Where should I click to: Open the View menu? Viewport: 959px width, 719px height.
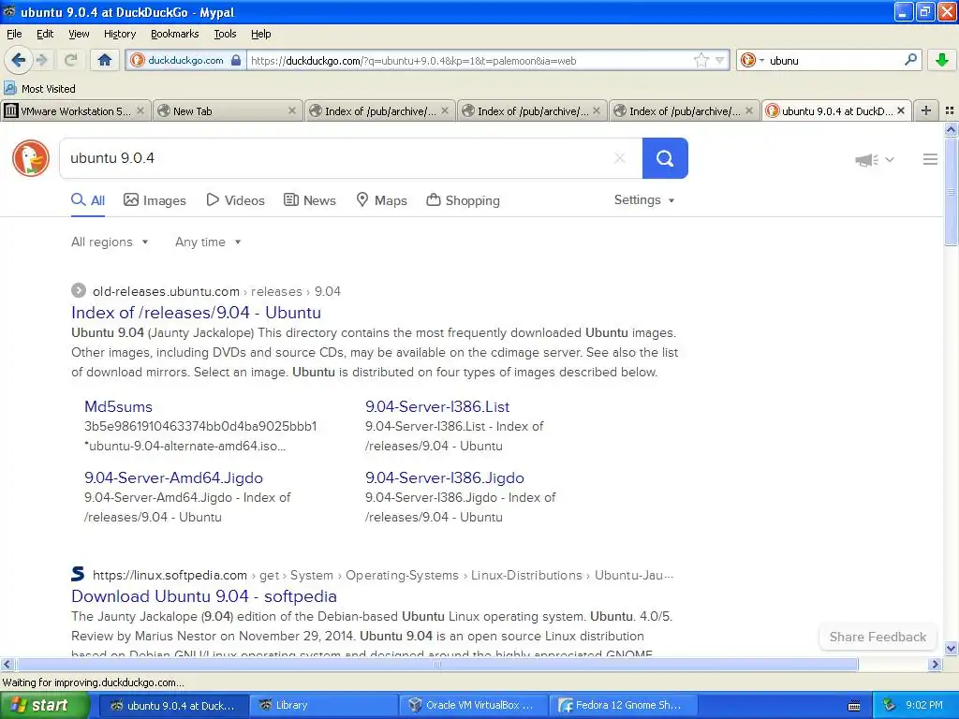coord(79,34)
